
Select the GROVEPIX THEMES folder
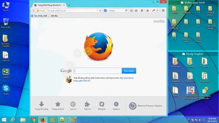pos(6,41)
